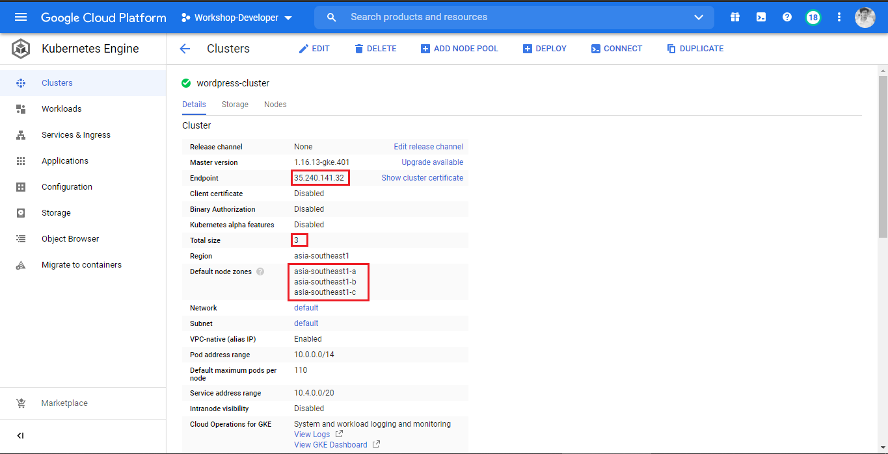The width and height of the screenshot is (888, 454).
Task: Click the Object Browser list icon
Action: (x=21, y=239)
